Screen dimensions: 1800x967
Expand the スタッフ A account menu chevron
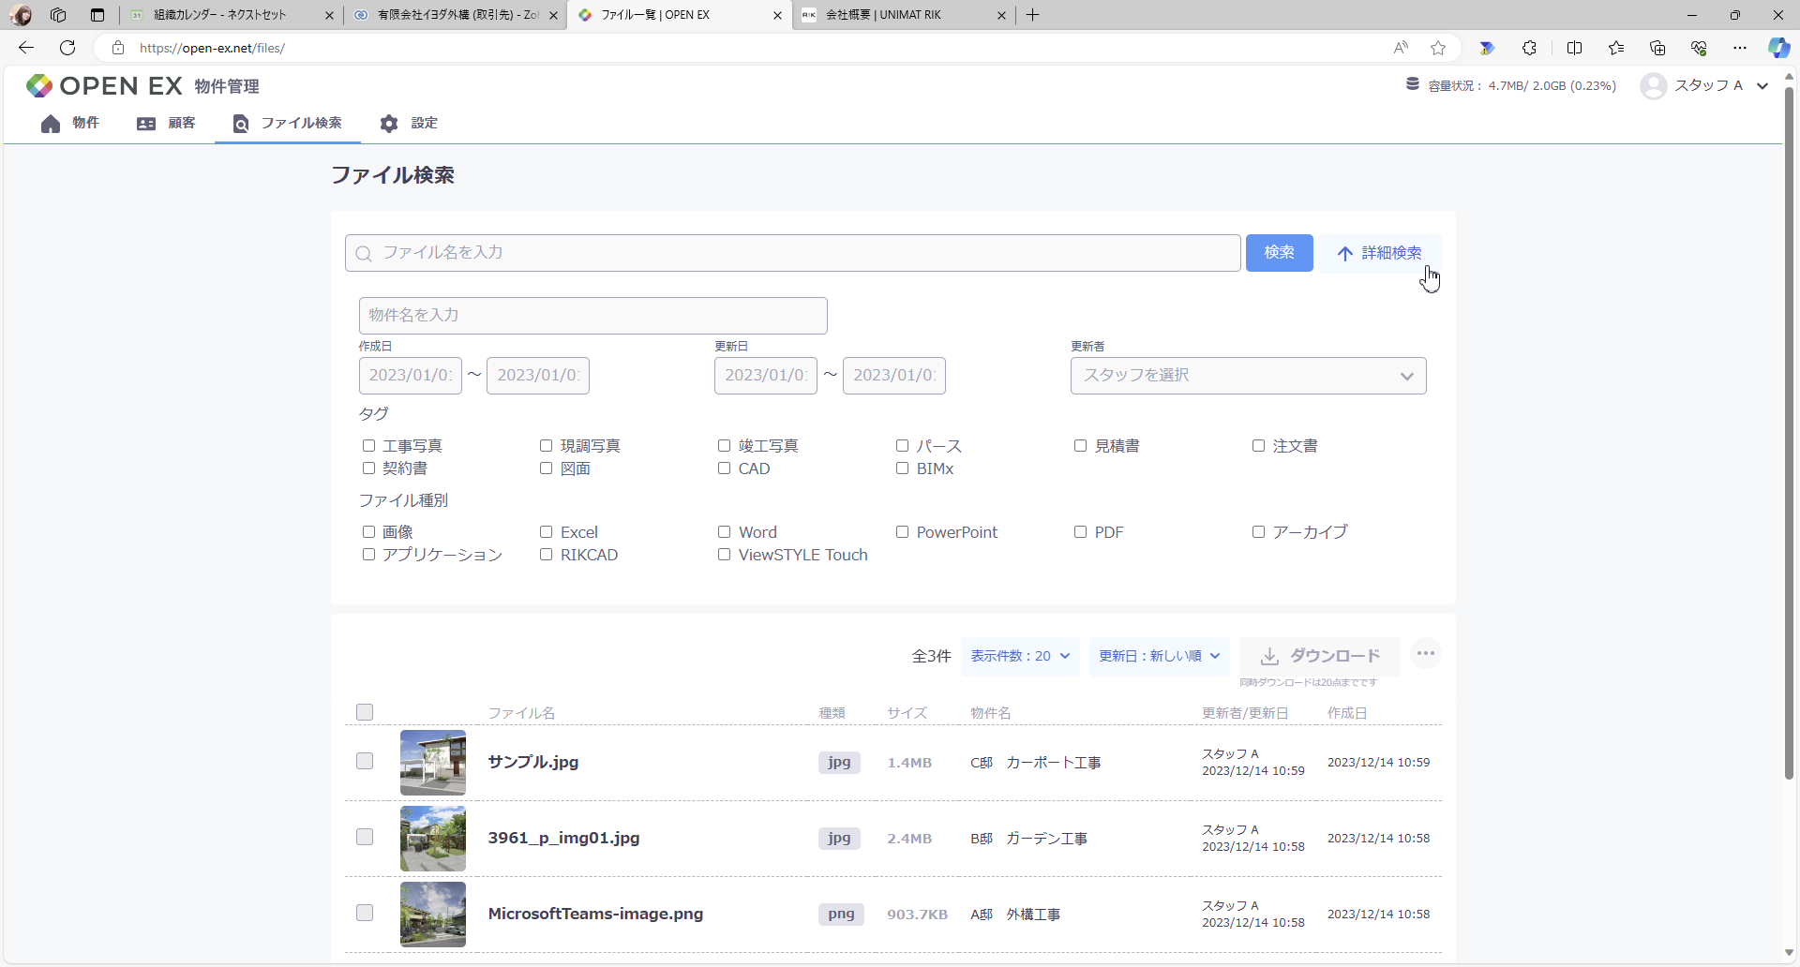tap(1762, 85)
